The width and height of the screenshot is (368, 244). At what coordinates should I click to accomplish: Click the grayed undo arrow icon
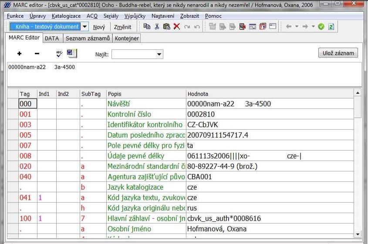pyautogui.click(x=197, y=26)
